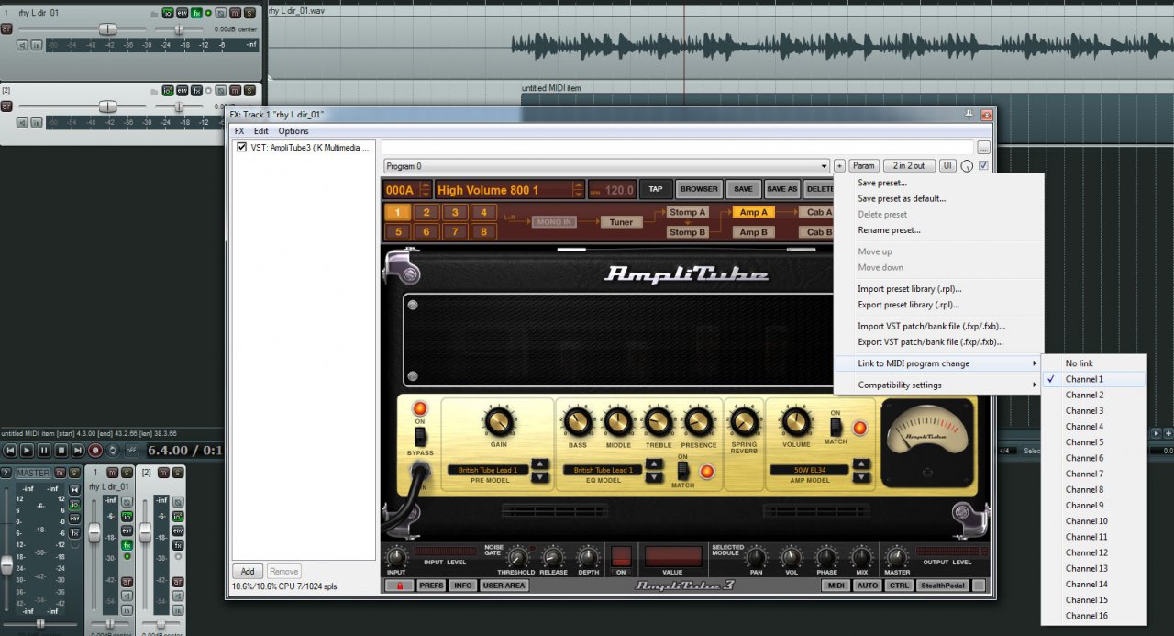Click the master volume fader in mixer
Screen dimensions: 1174x636
[7, 565]
